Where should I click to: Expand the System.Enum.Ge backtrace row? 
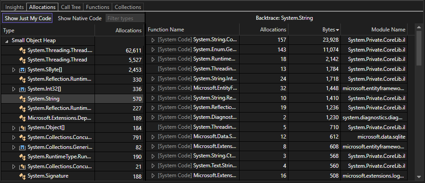153,50
